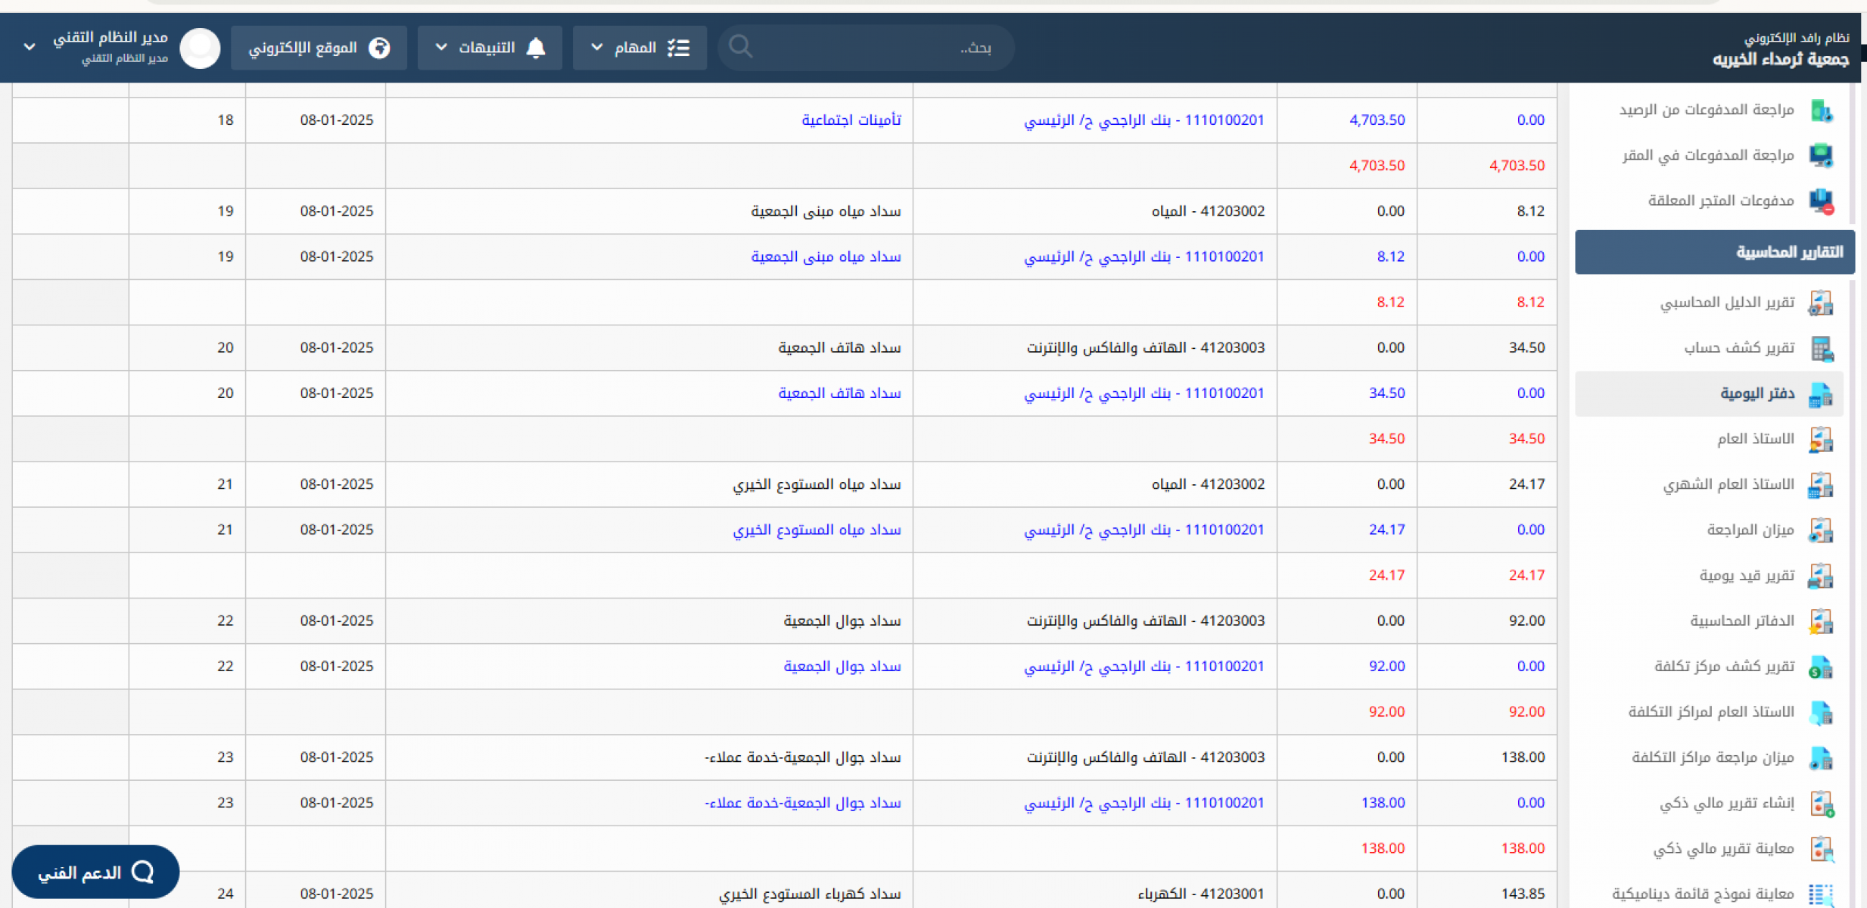This screenshot has width=1867, height=908.
Task: Click icon for مدفوعات المتجر المعلقة
Action: point(1821,201)
